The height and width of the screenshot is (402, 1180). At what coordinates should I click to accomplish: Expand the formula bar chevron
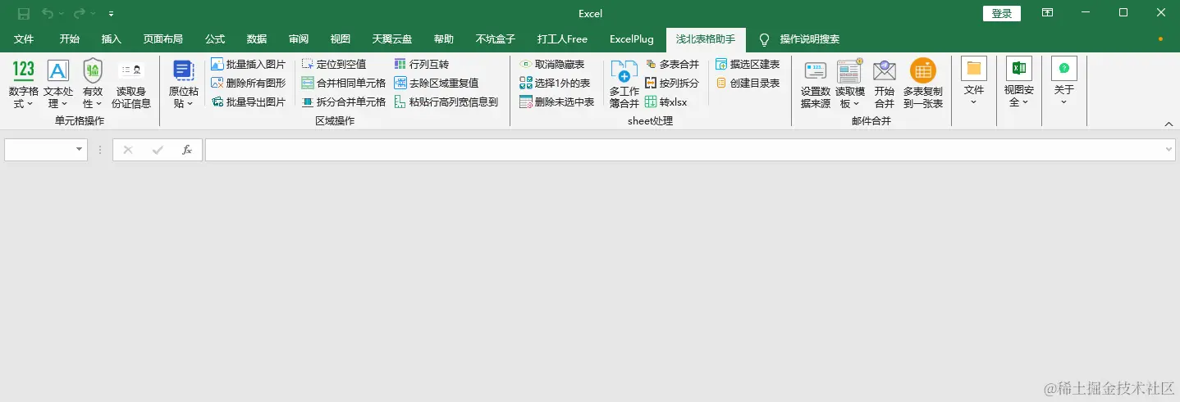click(1169, 150)
